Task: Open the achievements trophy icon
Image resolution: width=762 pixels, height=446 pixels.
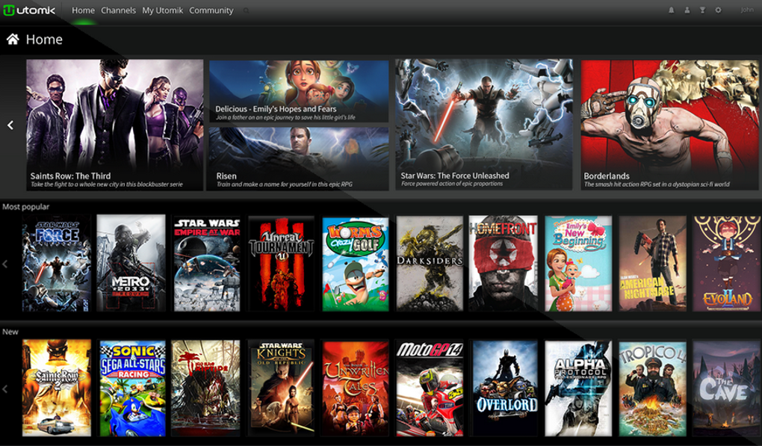Action: point(702,10)
